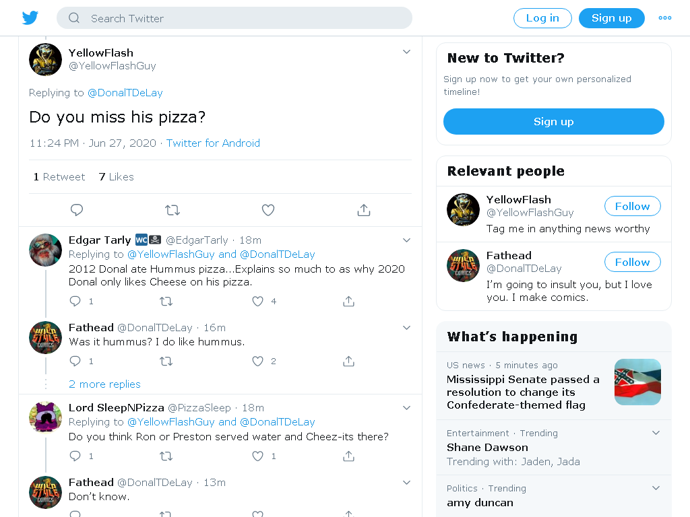Expand options chevron on YellowFlash's tweet

pyautogui.click(x=406, y=52)
